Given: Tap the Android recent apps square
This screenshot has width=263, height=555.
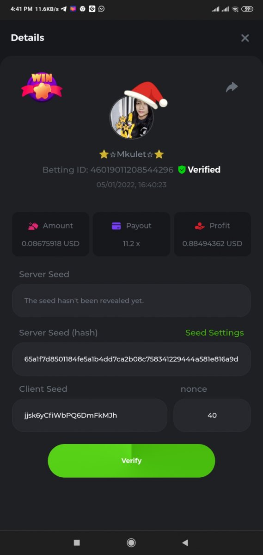Looking at the screenshot, I should (77, 543).
